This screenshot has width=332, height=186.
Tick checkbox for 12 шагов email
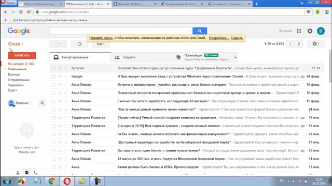[x=53, y=159]
